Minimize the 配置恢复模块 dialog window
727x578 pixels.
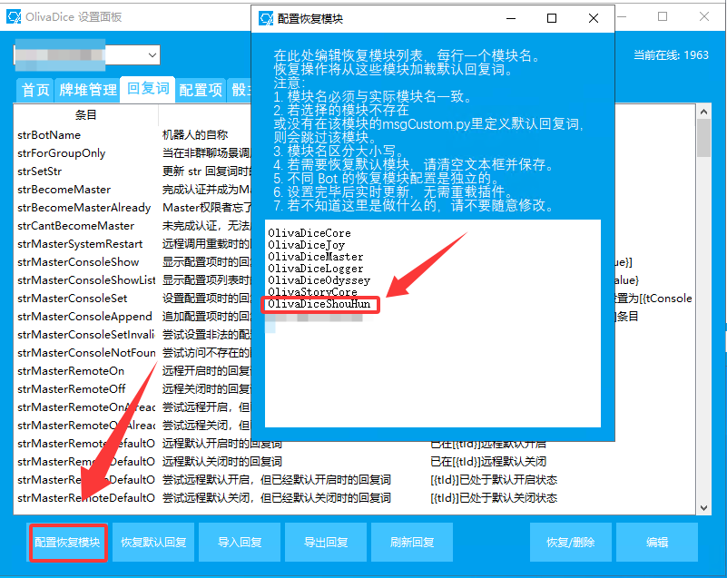pos(510,18)
